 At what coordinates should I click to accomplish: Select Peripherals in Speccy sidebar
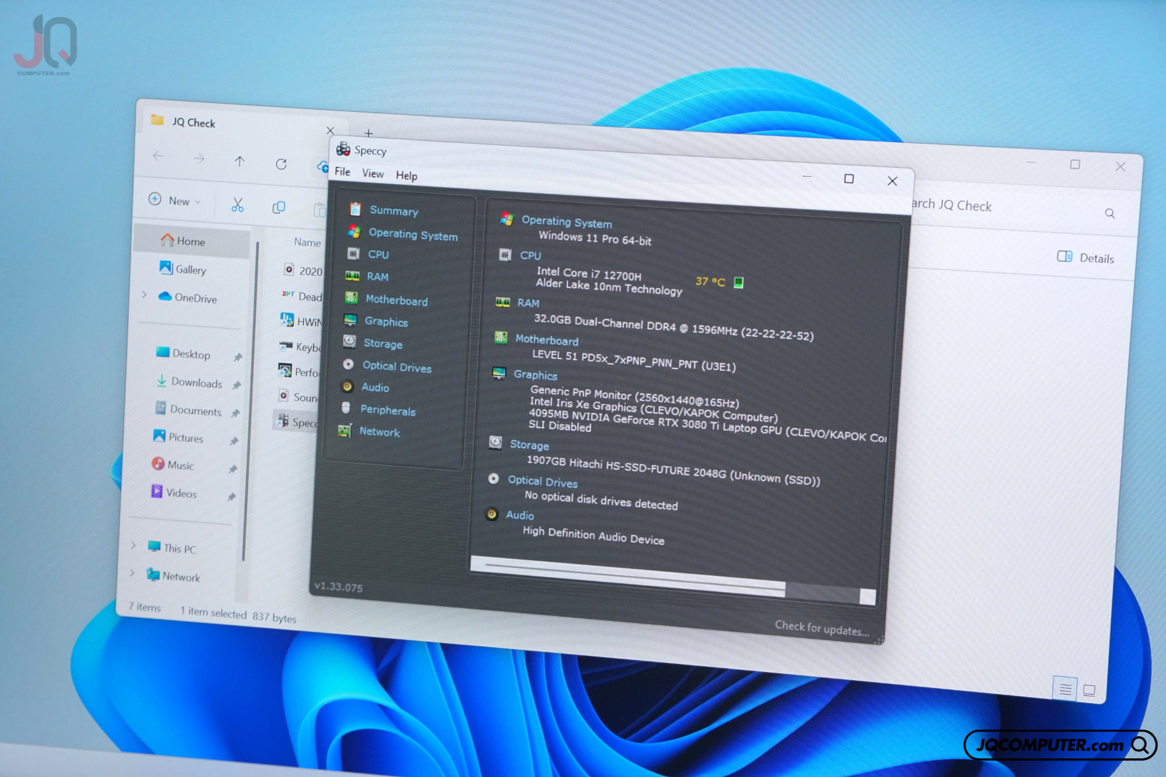click(x=388, y=410)
